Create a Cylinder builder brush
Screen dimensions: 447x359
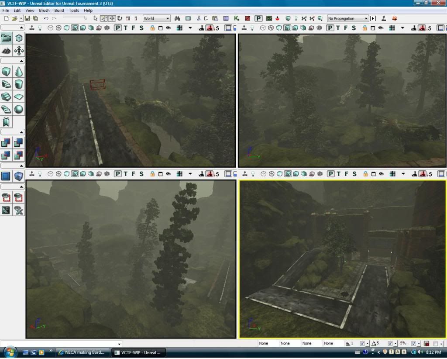pyautogui.click(x=19, y=84)
